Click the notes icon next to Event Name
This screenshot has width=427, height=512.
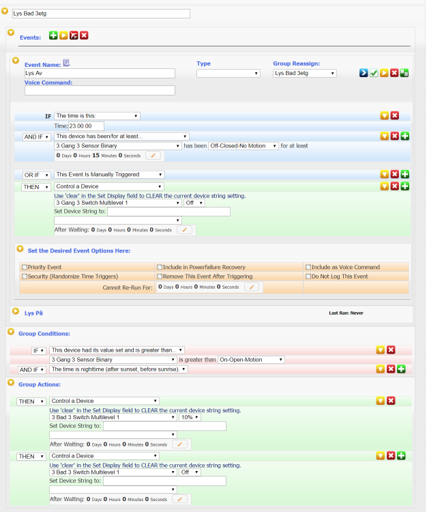(x=66, y=63)
